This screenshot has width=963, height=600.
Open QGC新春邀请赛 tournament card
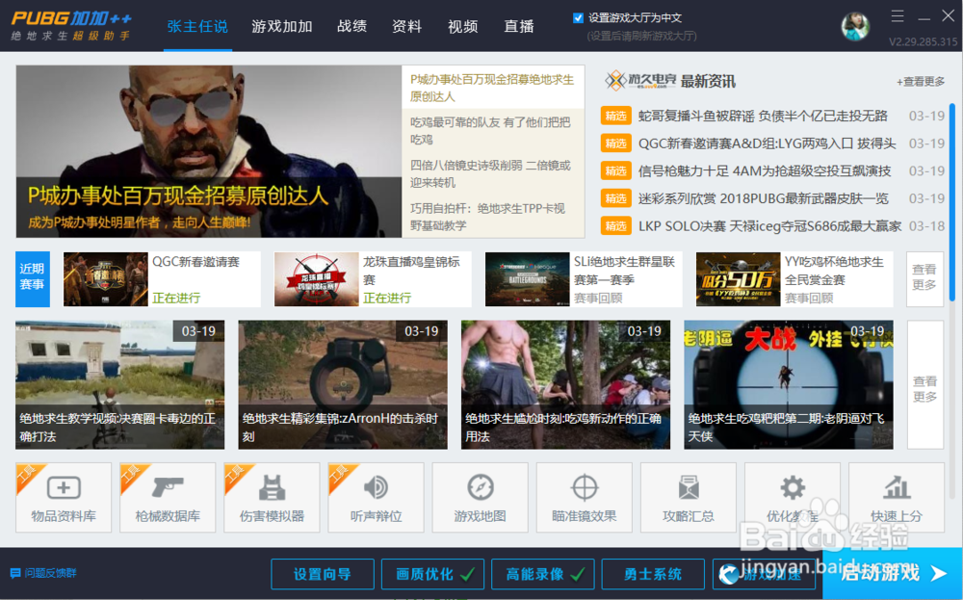click(x=162, y=279)
